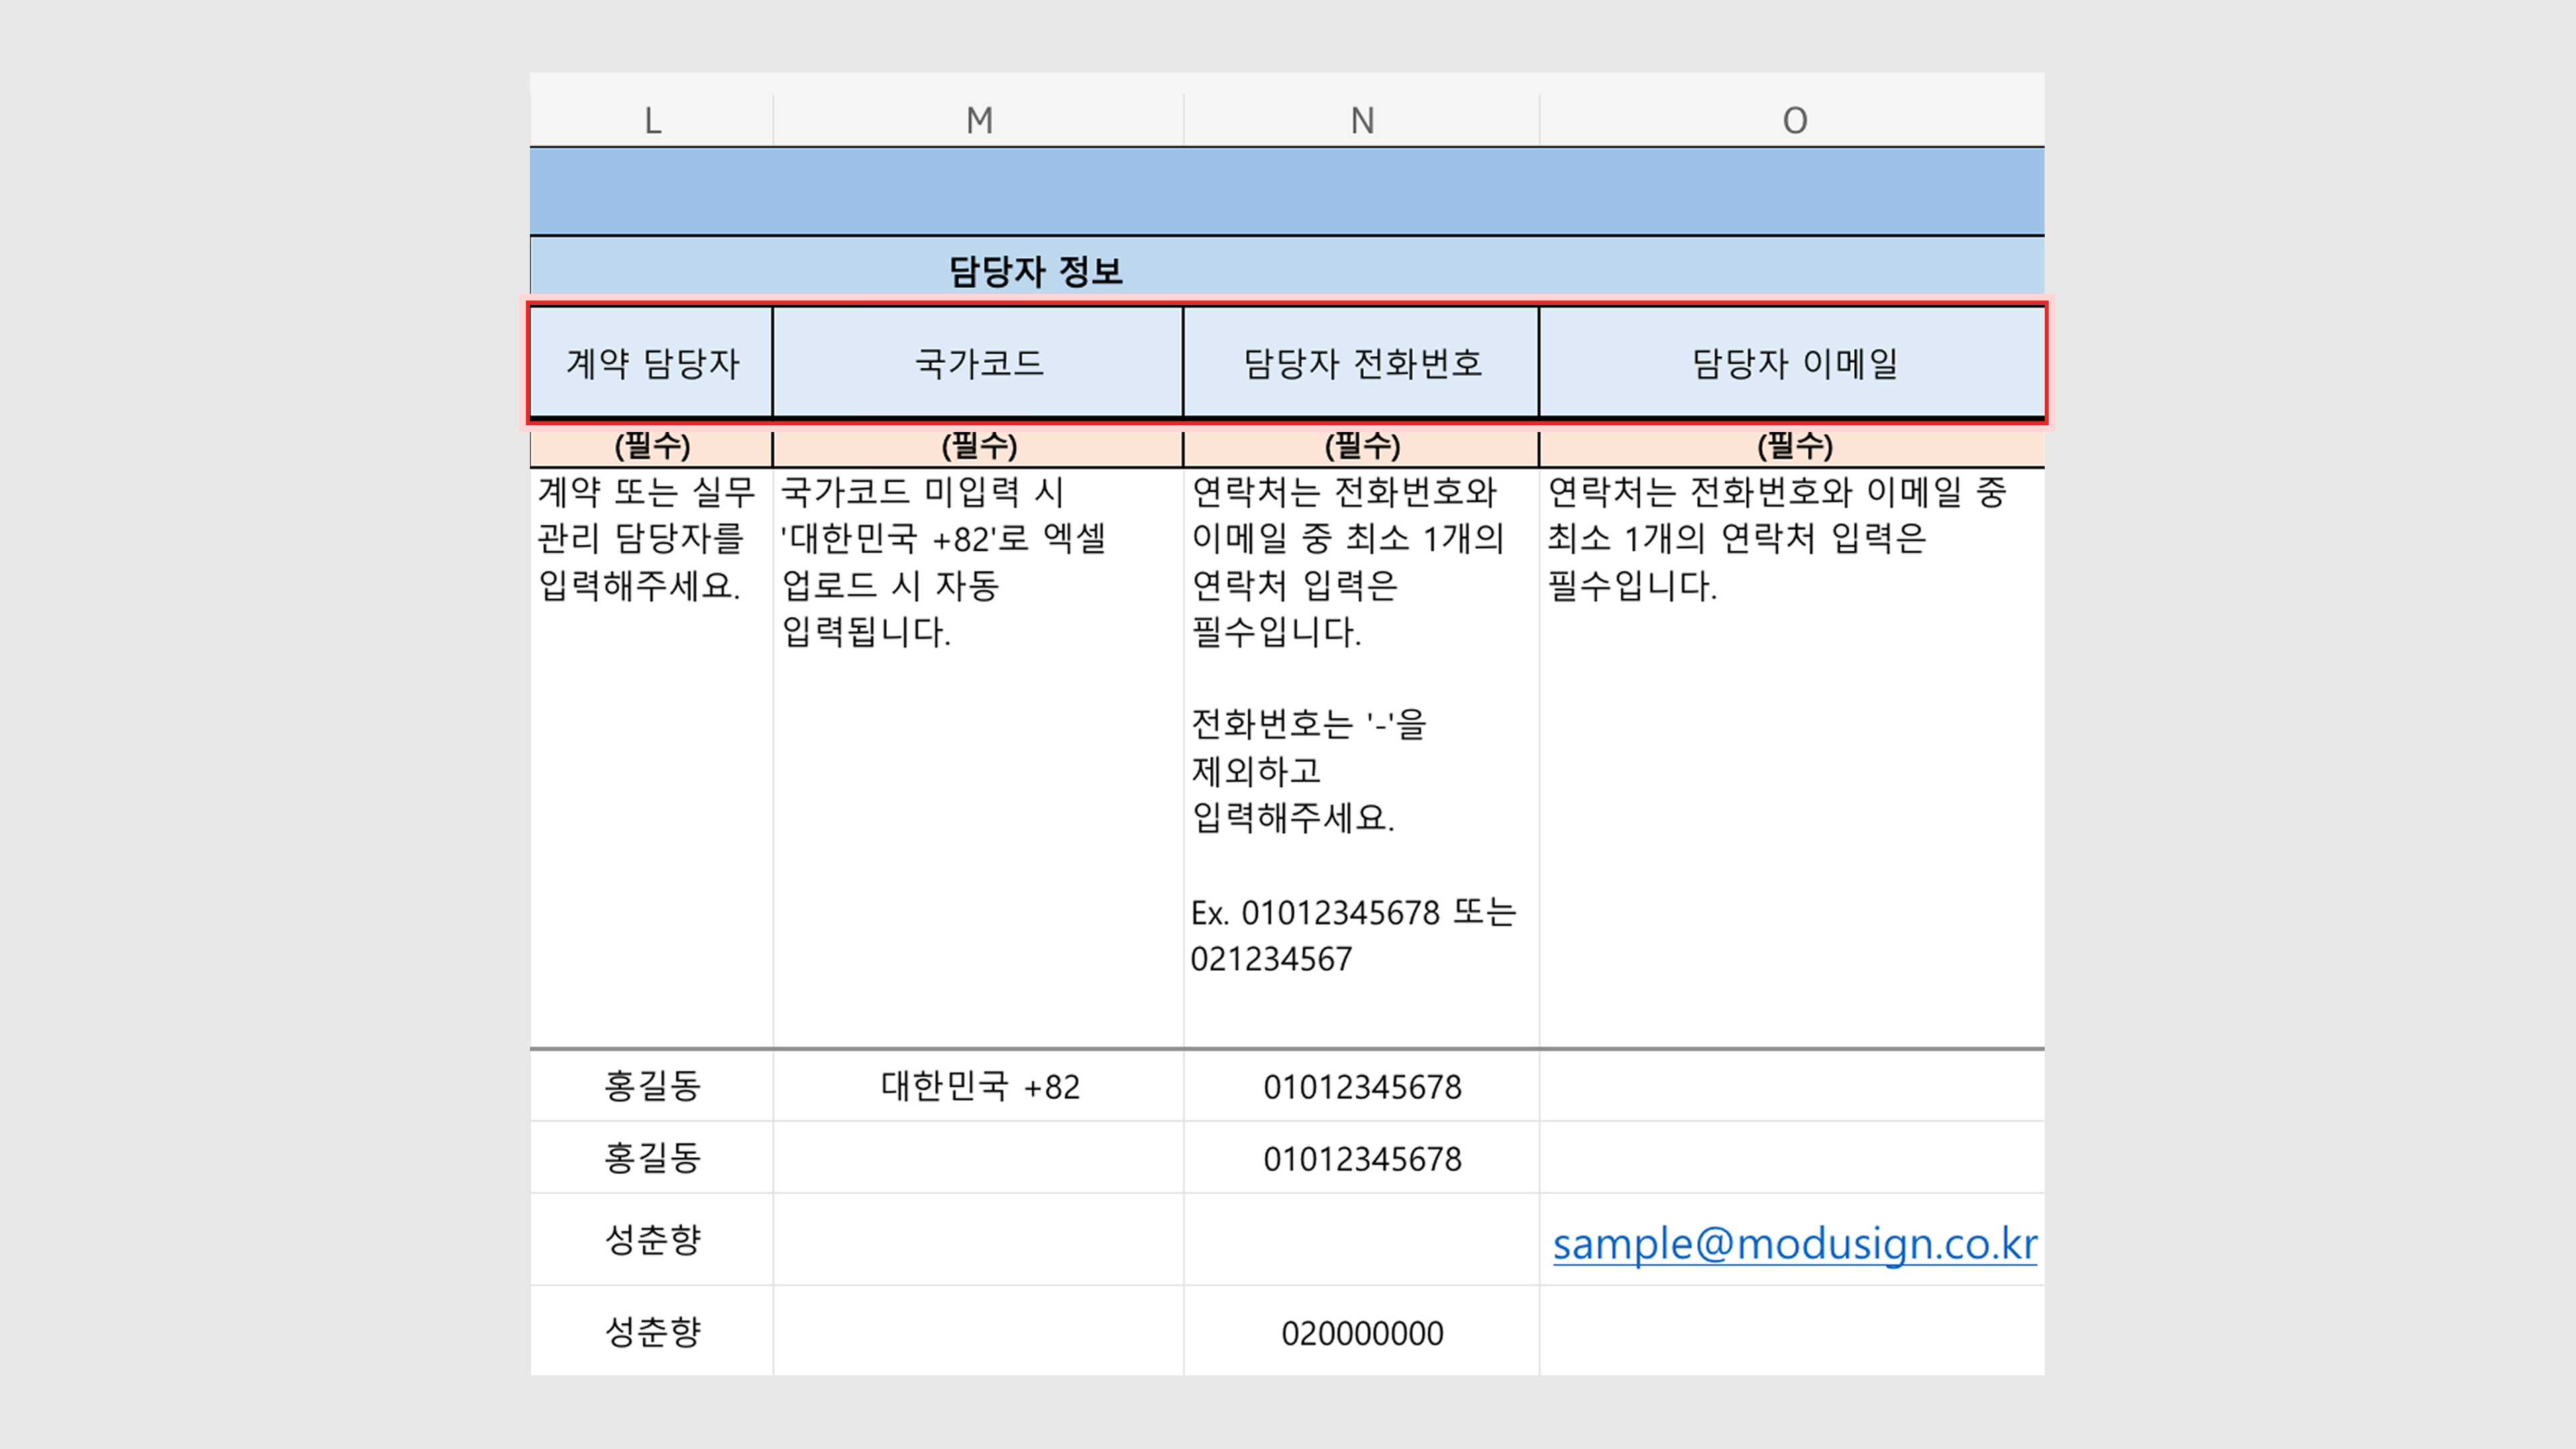The height and width of the screenshot is (1449, 2576).
Task: Select column O header
Action: coord(1793,120)
